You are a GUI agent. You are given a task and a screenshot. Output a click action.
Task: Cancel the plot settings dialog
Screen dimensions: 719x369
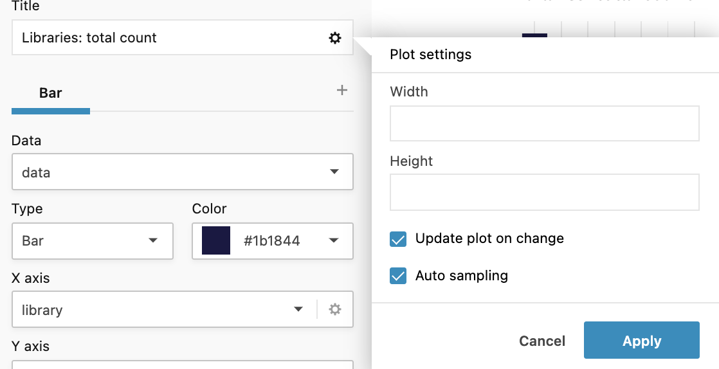(x=542, y=341)
